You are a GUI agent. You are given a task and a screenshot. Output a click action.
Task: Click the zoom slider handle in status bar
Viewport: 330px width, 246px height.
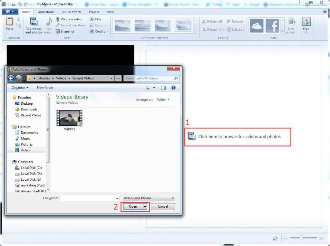coord(301,238)
